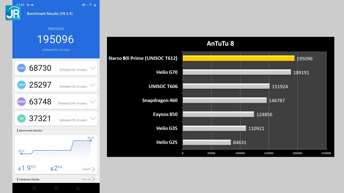Click the CPU score 68730
Viewport: 344px width, 193px height.
40,68
